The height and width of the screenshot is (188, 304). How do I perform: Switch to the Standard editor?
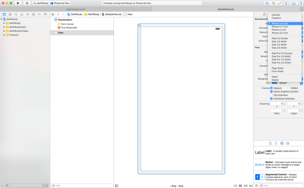[x=267, y=3]
